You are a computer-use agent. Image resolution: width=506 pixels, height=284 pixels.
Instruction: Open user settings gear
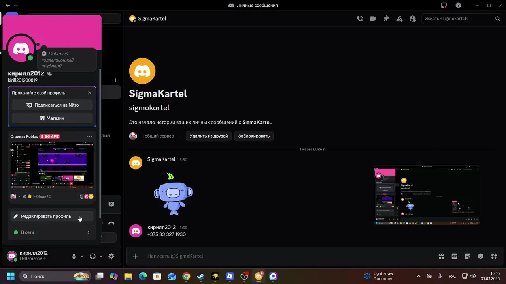(x=111, y=256)
